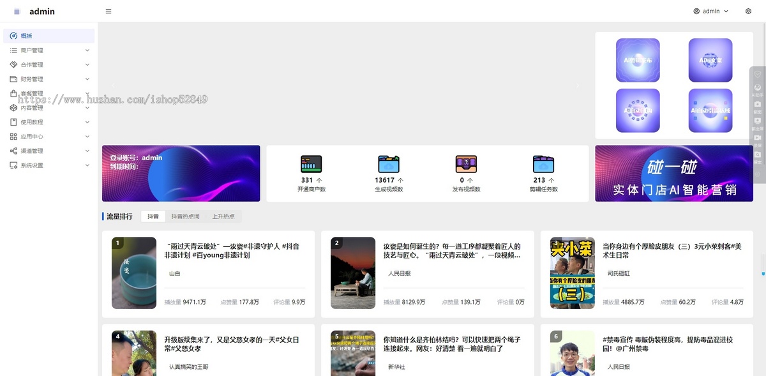Expand the 内容管理 chevron

pyautogui.click(x=87, y=108)
